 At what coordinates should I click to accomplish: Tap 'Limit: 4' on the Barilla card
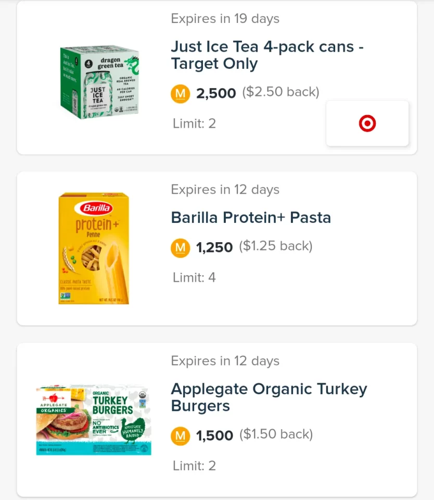(194, 277)
